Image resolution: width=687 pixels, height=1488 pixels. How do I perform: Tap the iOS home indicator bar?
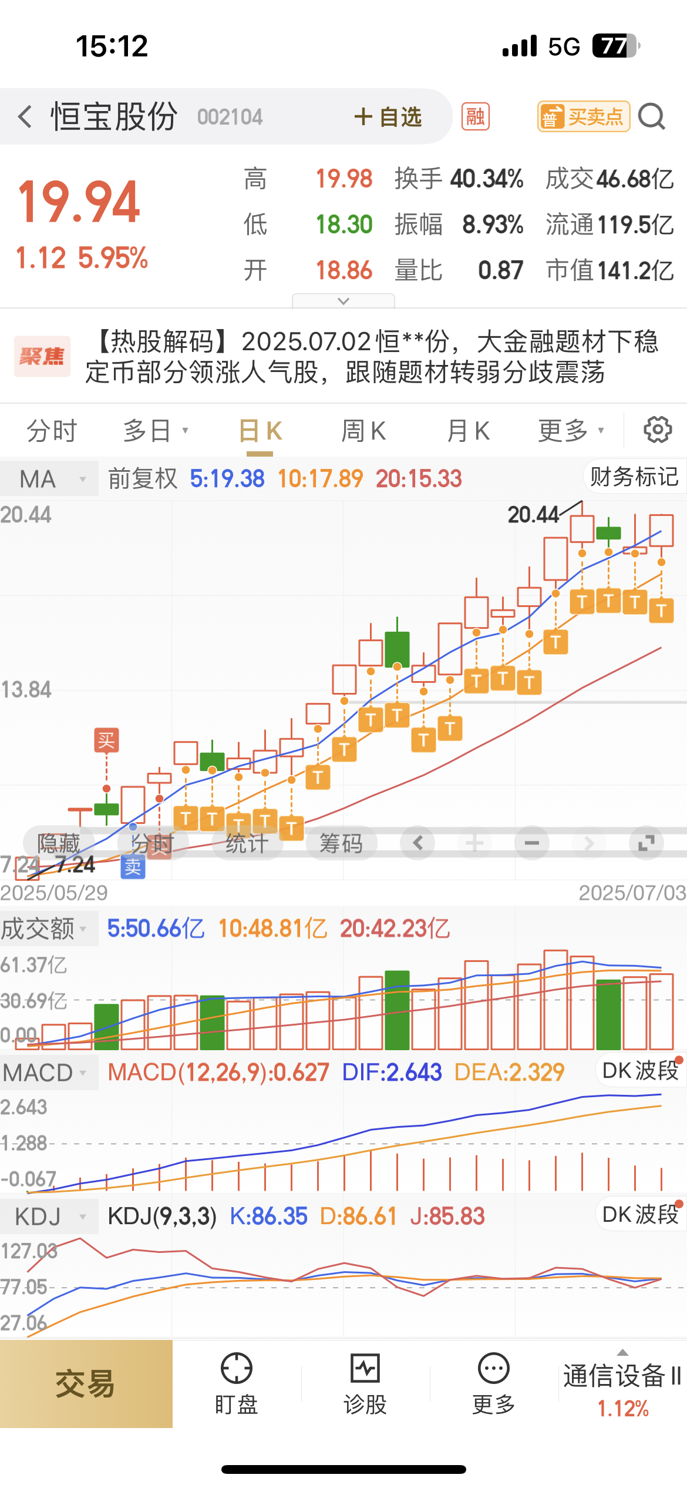tap(343, 1469)
